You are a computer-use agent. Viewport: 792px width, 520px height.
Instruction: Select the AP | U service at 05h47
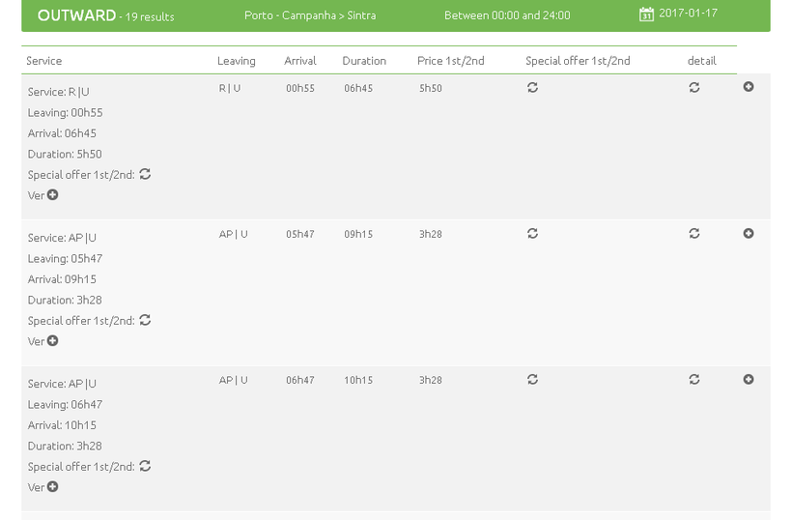(233, 235)
